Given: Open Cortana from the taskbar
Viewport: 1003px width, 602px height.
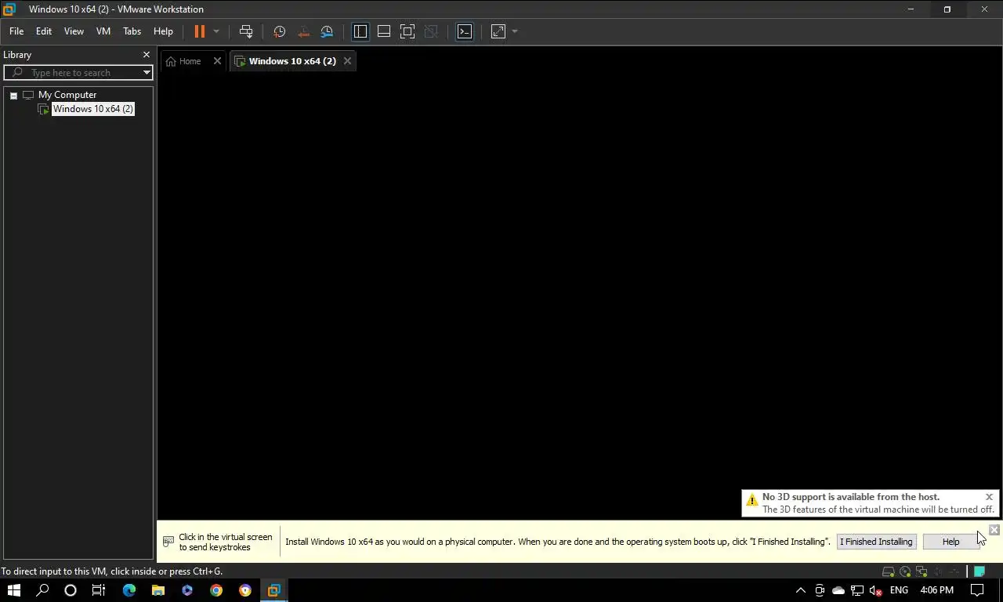Looking at the screenshot, I should 71,590.
